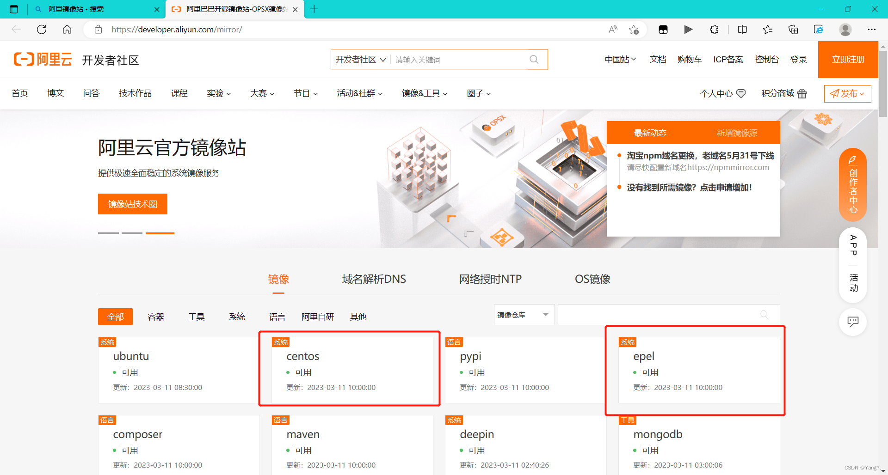Expand the 实验 menu
888x475 pixels.
click(219, 93)
